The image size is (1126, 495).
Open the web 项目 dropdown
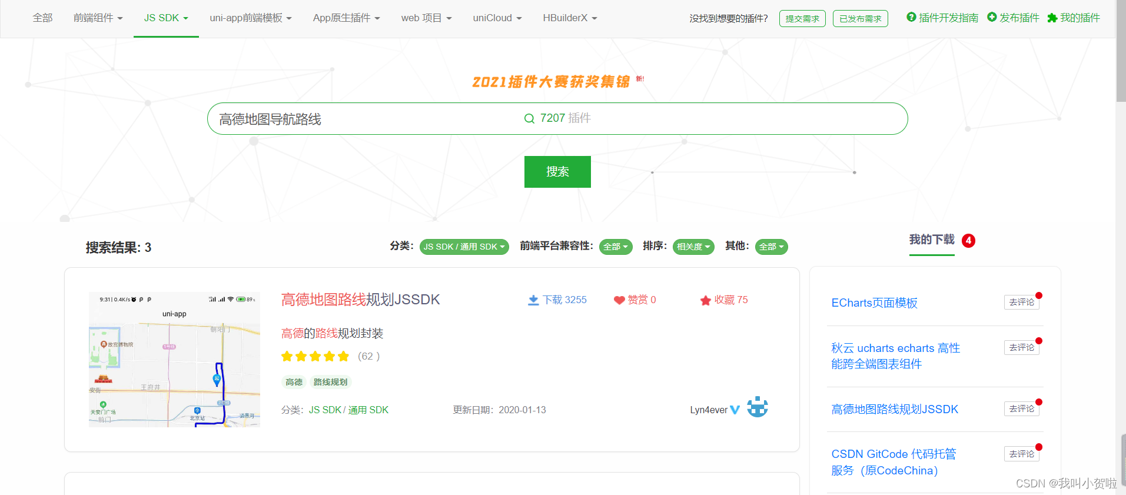click(x=427, y=18)
